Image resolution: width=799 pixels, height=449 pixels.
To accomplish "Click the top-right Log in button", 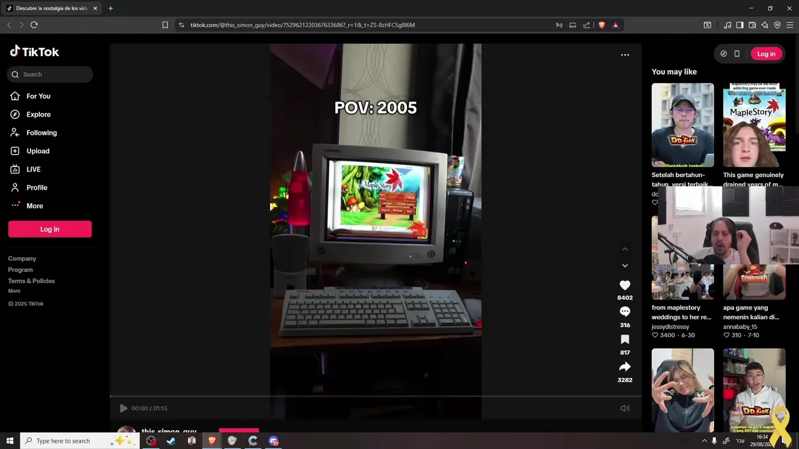I will [x=766, y=54].
